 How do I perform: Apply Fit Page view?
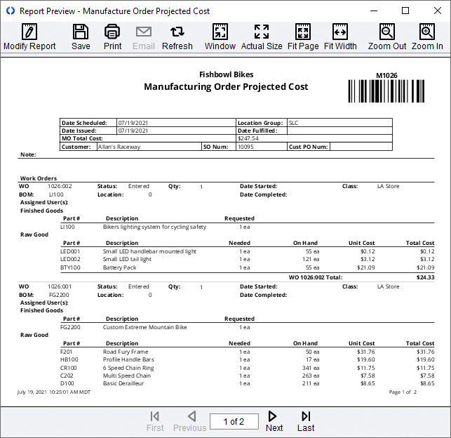coord(303,37)
